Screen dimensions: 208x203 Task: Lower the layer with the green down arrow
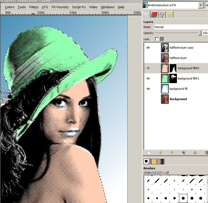[172, 153]
